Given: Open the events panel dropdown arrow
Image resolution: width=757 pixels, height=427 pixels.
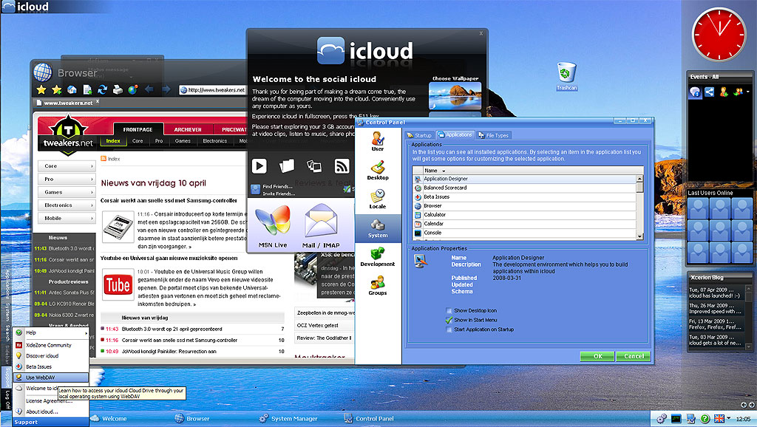Looking at the screenshot, I should (x=748, y=92).
